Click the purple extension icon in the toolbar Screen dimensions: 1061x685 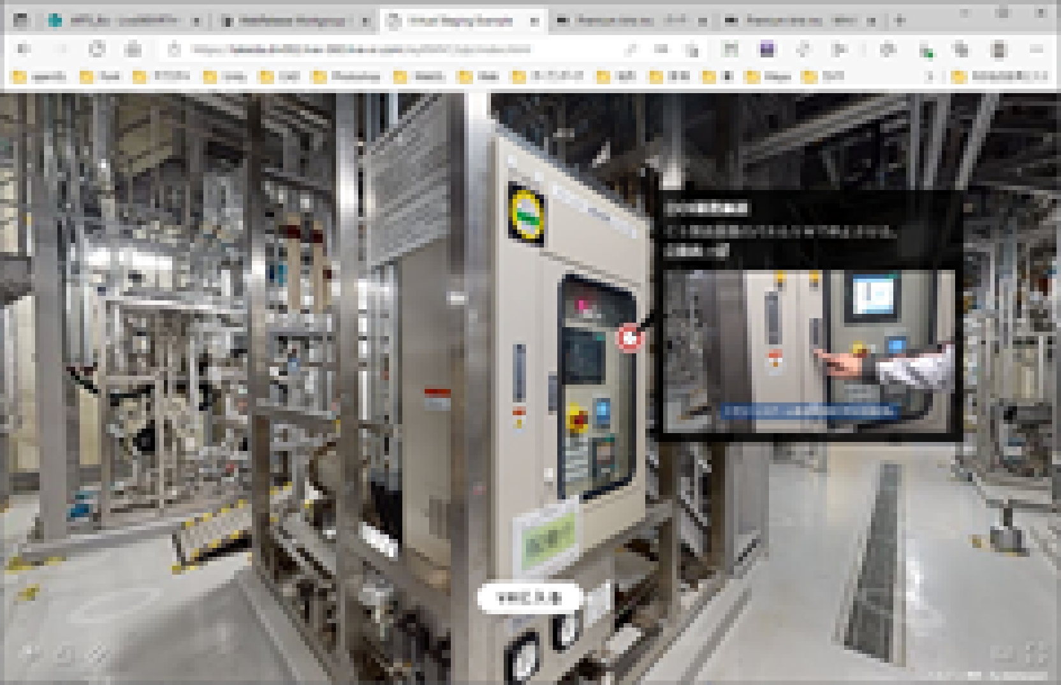click(x=766, y=49)
